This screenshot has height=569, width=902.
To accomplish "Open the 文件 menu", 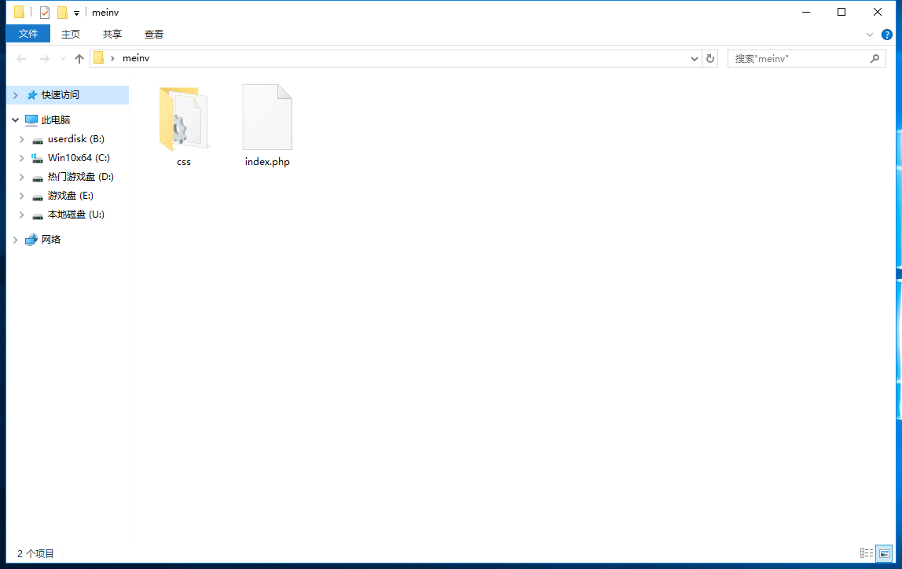I will (28, 34).
